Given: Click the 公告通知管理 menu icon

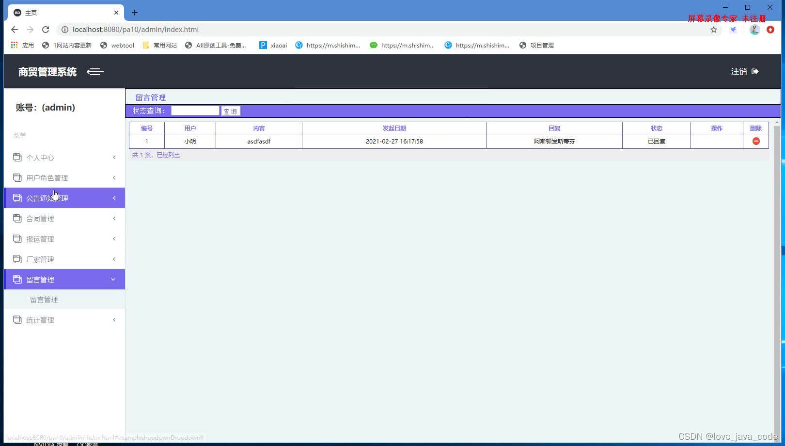Looking at the screenshot, I should click(x=17, y=198).
